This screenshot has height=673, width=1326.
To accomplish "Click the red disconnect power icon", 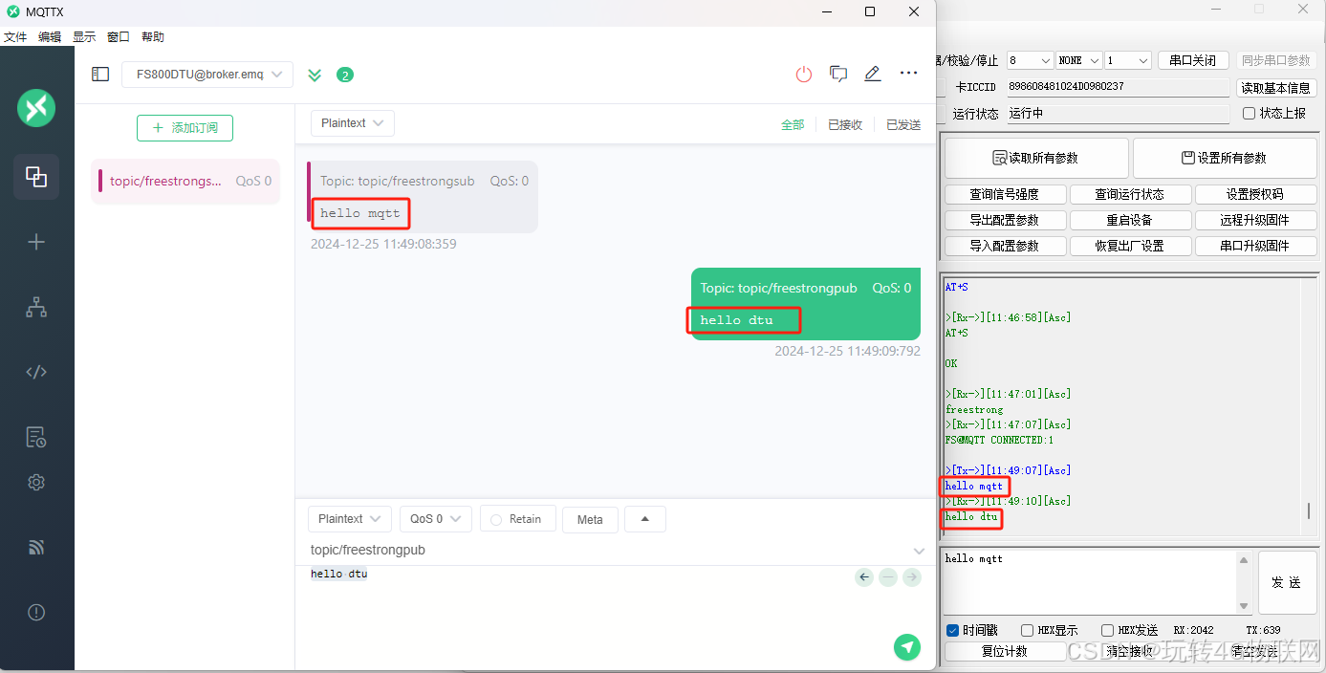I will click(x=803, y=75).
